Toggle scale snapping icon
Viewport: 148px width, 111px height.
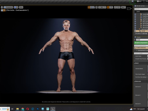[115, 7]
